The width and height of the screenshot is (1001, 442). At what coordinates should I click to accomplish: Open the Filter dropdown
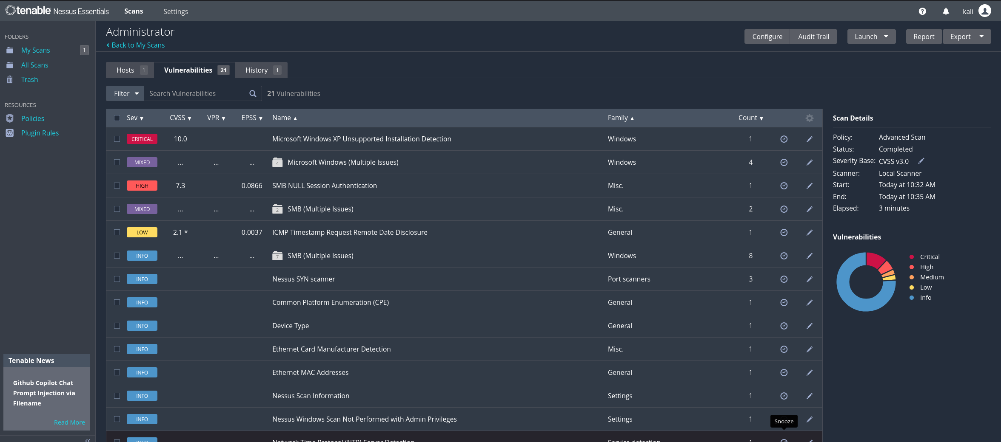(x=125, y=93)
